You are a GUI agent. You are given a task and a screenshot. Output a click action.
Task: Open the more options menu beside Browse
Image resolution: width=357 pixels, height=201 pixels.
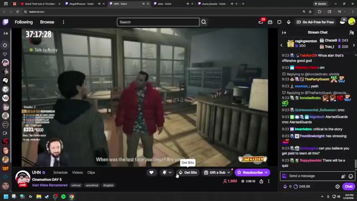(63, 22)
